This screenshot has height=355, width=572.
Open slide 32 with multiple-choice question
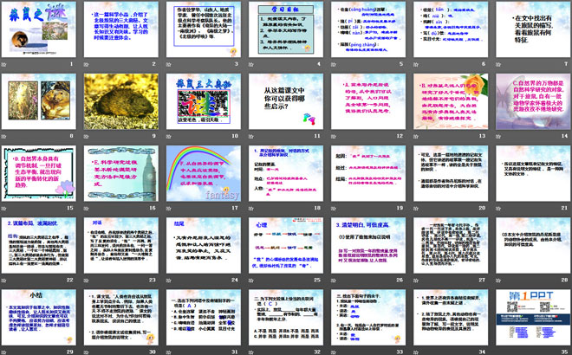(x=284, y=318)
